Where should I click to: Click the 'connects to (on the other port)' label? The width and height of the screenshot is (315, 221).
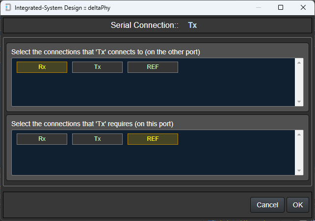tap(105, 52)
